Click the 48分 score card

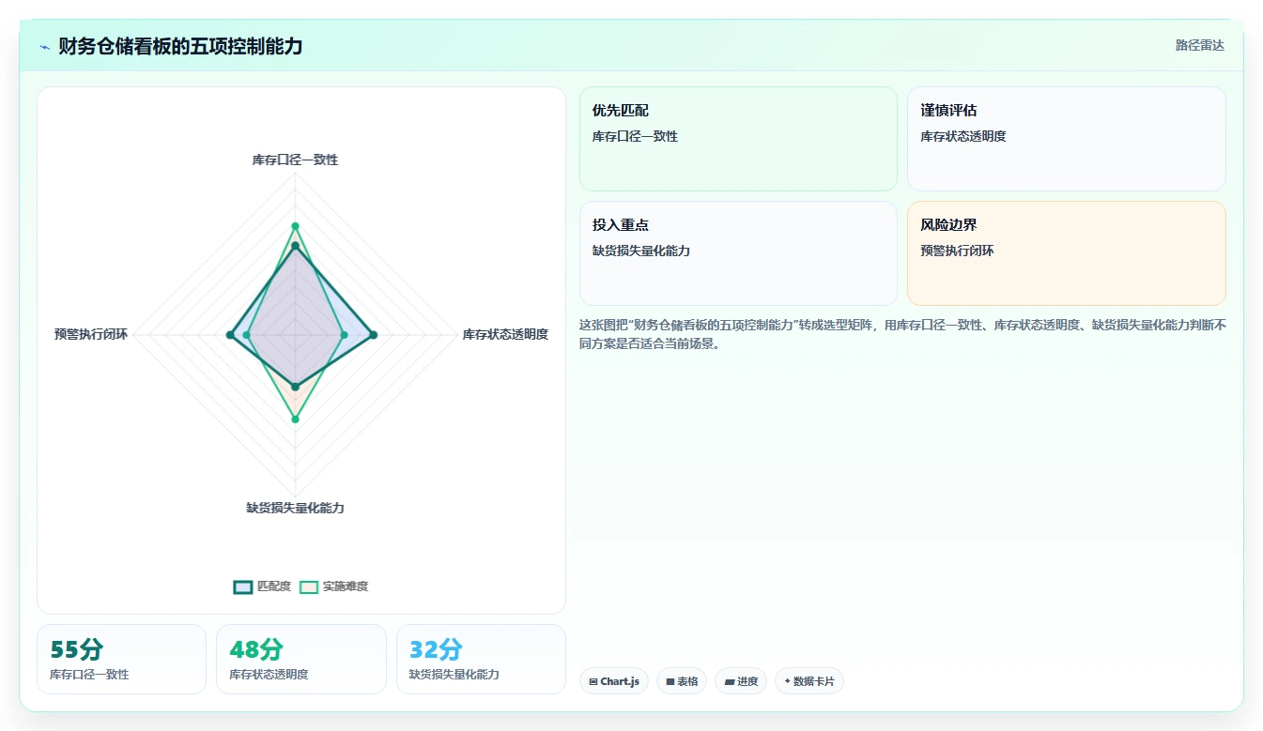pyautogui.click(x=300, y=659)
